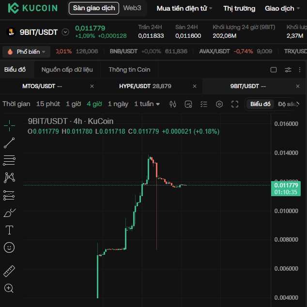The image size is (307, 307).
Task: Switch to the HYPE/USDT chart tab
Action: [145, 86]
